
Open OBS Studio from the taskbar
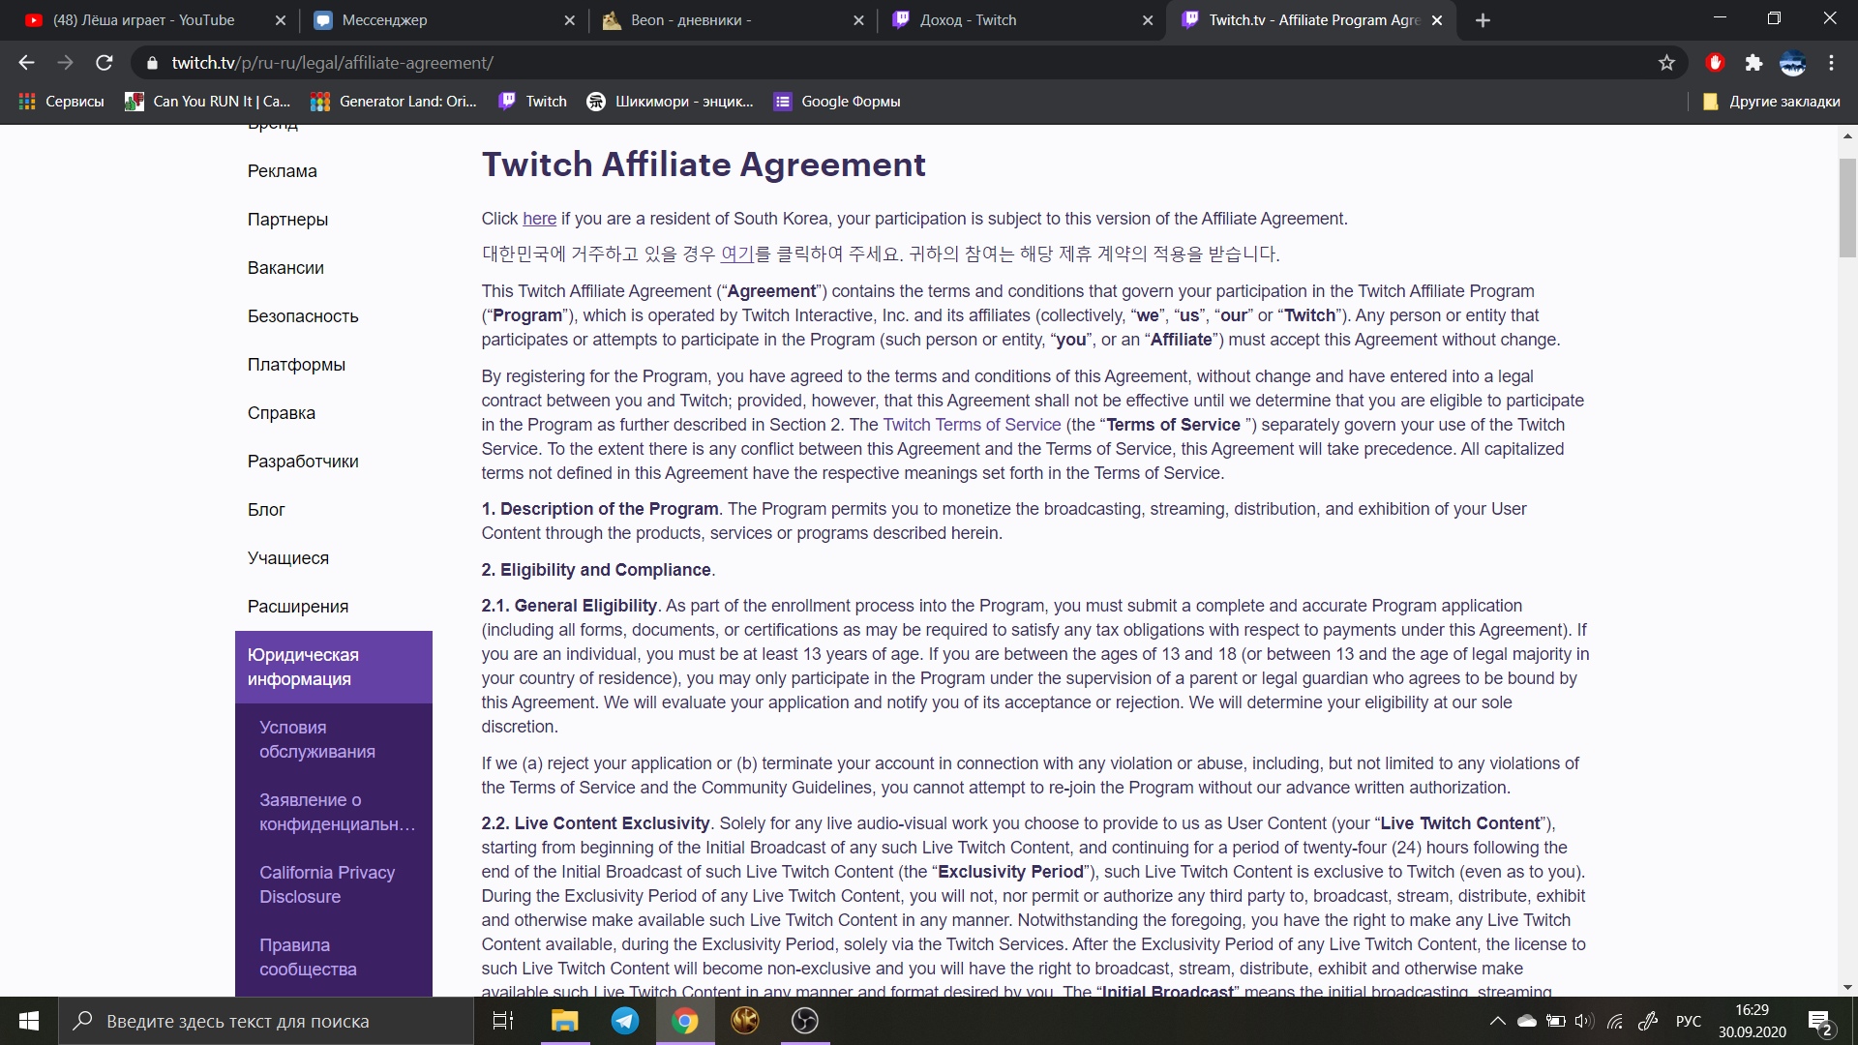coord(805,1021)
